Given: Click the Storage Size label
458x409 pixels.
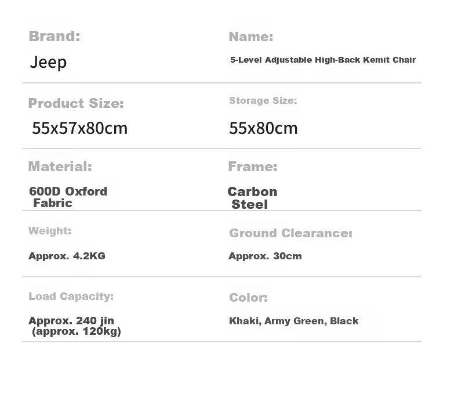Looking at the screenshot, I should coord(263,100).
